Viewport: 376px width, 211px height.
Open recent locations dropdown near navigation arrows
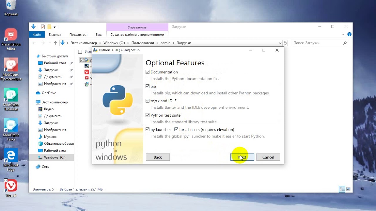pyautogui.click(x=50, y=43)
